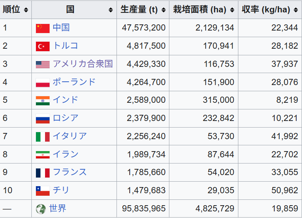
Task: Click the globe icon beside 世界
Action: [x=41, y=209]
